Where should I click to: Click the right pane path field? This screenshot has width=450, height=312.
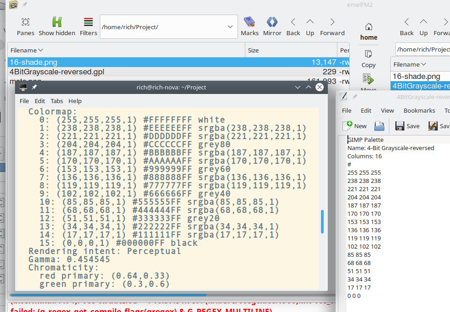(x=423, y=49)
